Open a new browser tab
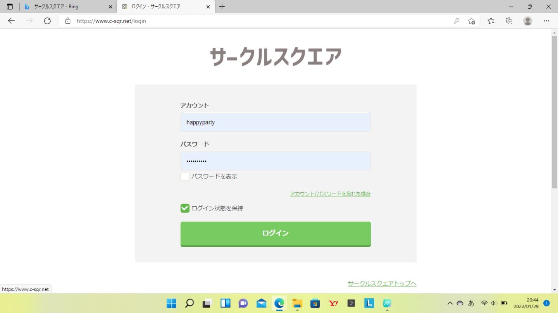This screenshot has height=313, width=558. pos(222,7)
